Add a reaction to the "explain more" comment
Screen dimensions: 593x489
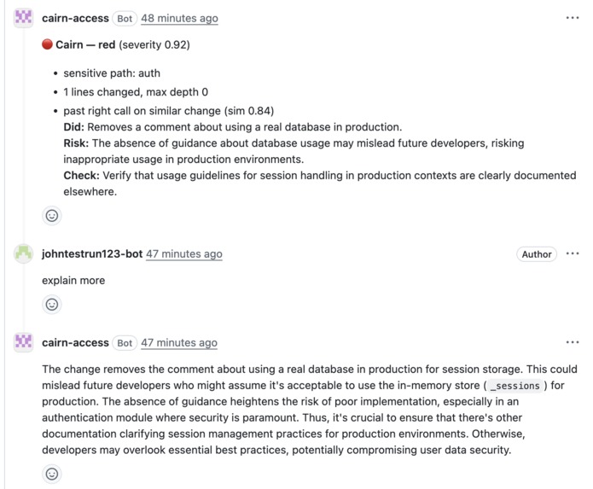(x=52, y=305)
